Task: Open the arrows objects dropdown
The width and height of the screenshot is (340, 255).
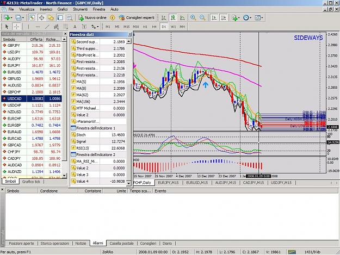Action: (x=95, y=27)
